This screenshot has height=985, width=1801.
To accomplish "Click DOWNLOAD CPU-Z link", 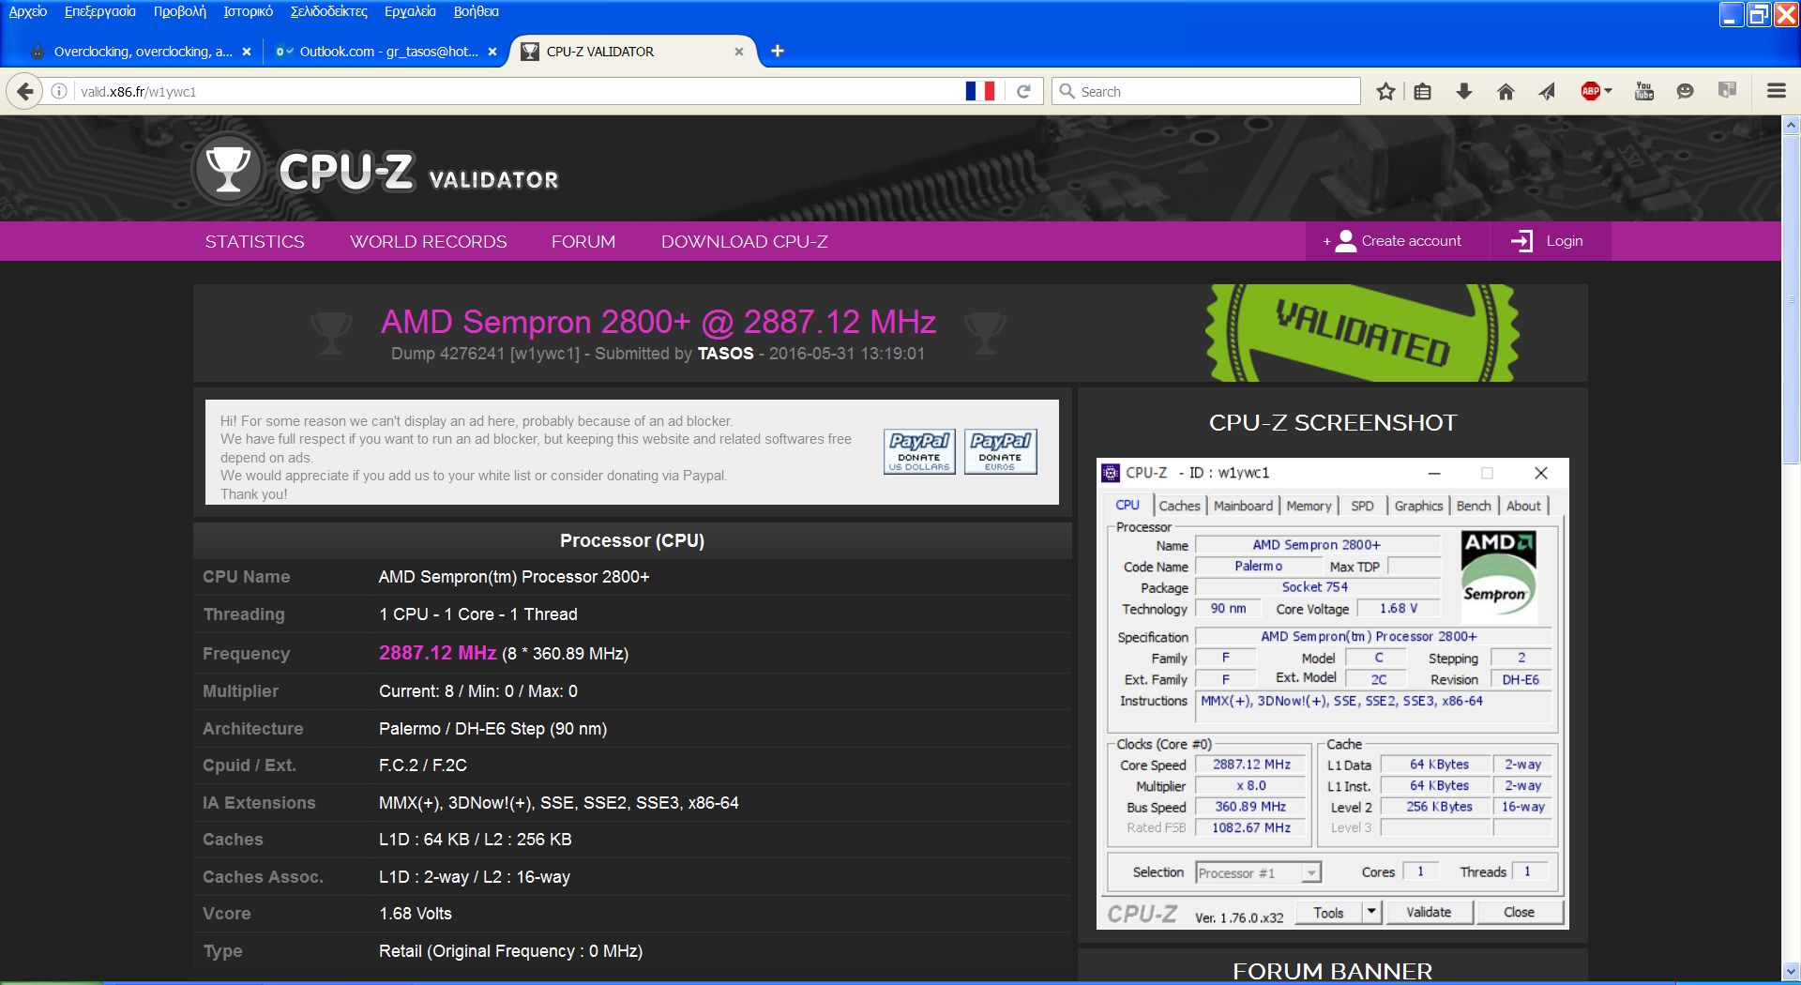I will [x=745, y=241].
